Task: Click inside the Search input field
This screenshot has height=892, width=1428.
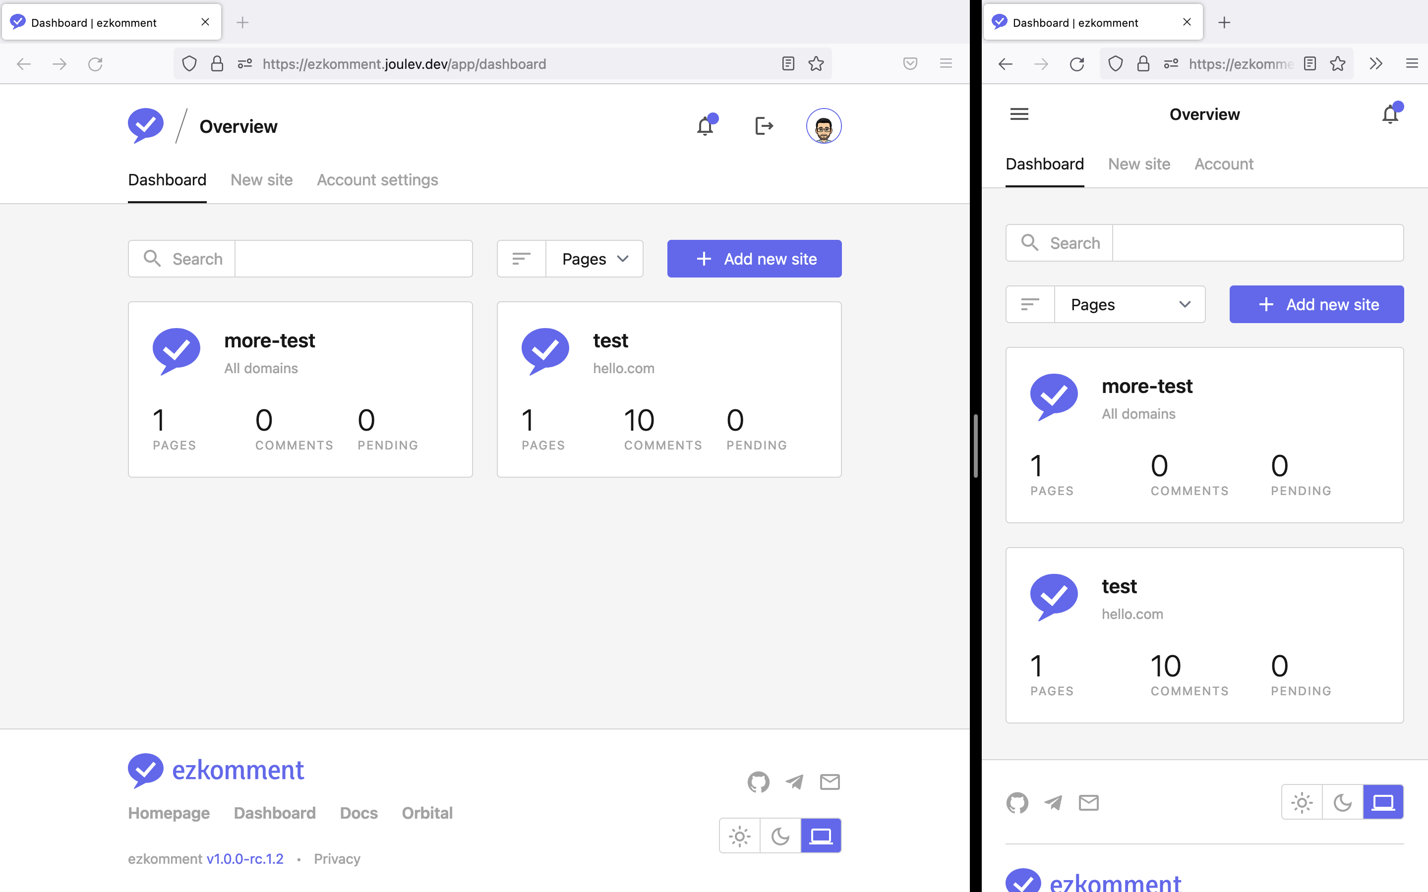Action: [354, 258]
